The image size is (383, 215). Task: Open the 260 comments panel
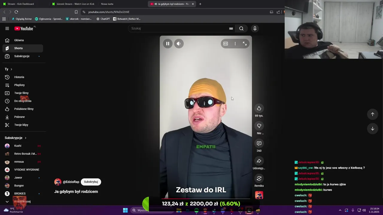259,143
